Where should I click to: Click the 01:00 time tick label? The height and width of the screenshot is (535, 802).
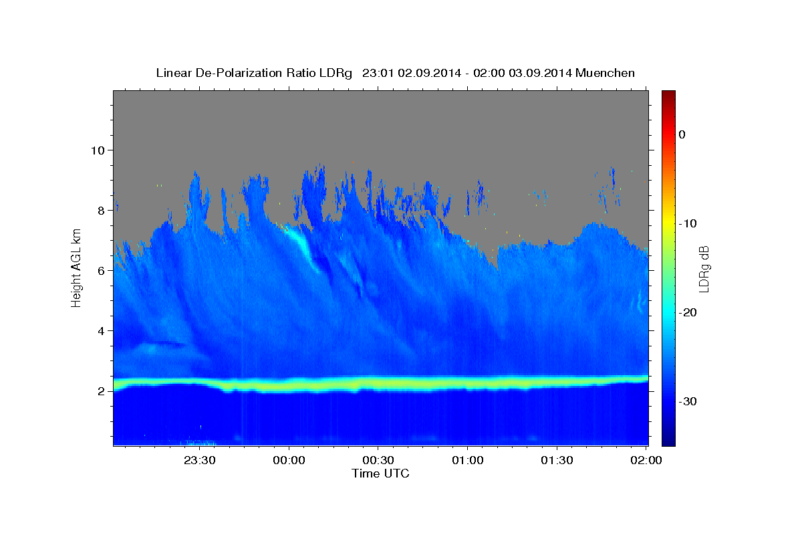click(468, 460)
